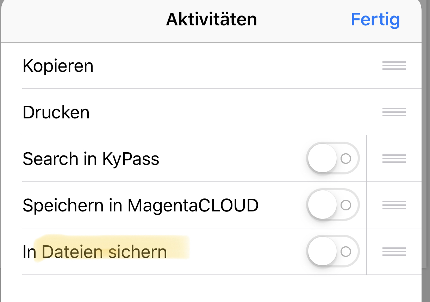Image resolution: width=430 pixels, height=302 pixels.
Task: Choose the Drucken activity entry
Action: (56, 113)
